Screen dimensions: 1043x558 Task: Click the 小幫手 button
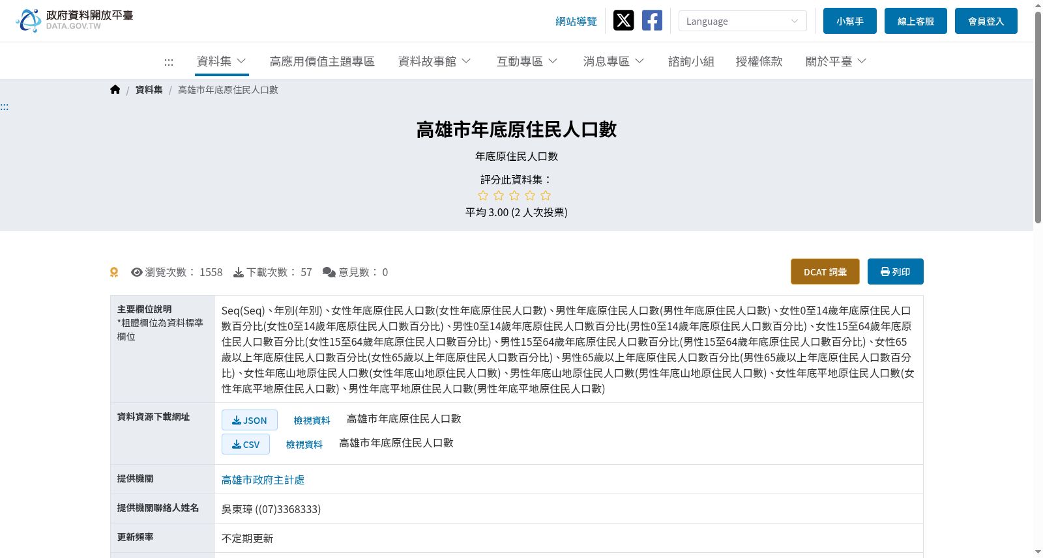[x=850, y=21]
